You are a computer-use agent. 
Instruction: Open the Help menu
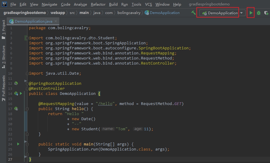177,4
